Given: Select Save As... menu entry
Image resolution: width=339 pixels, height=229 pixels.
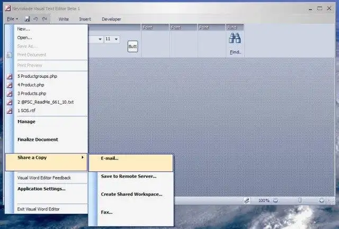Looking at the screenshot, I should tap(51, 46).
